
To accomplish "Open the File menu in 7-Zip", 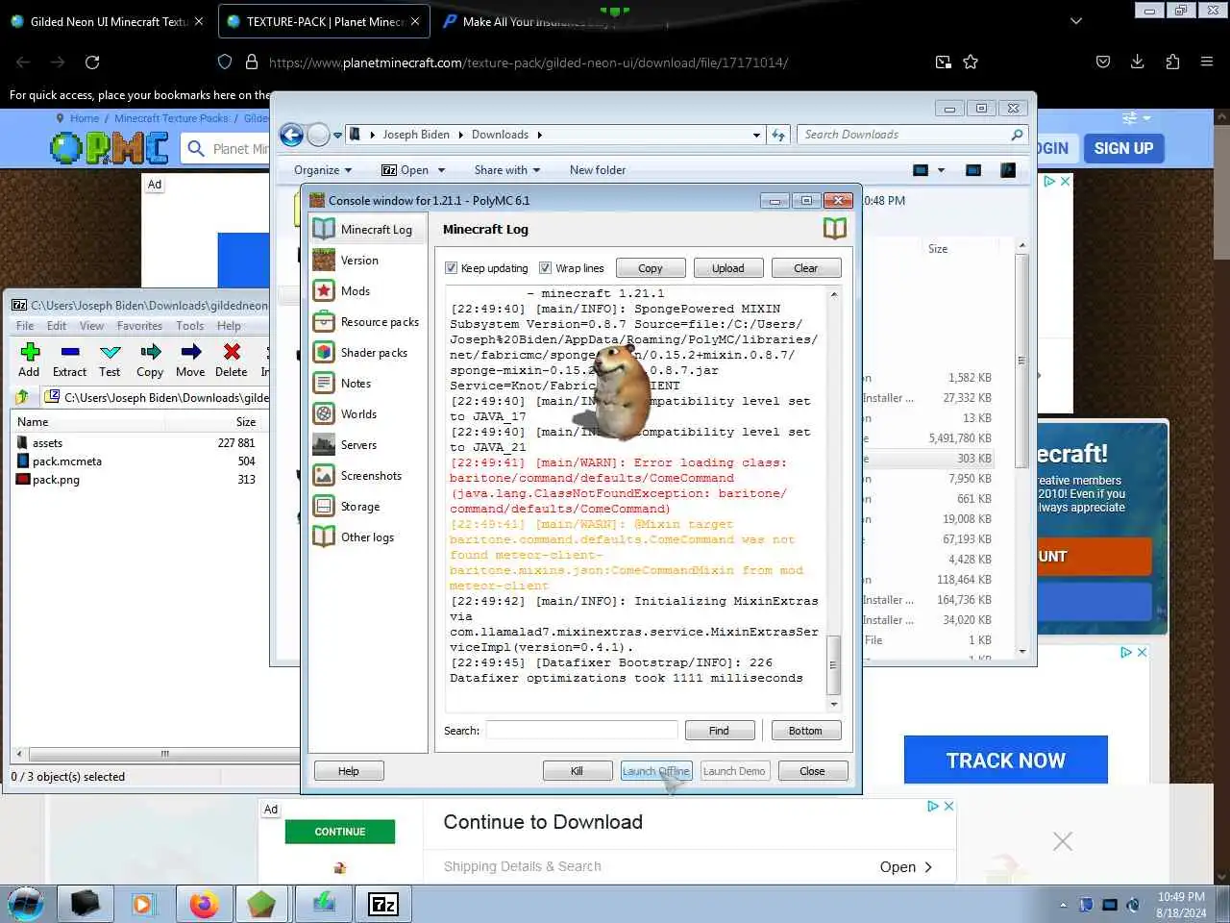I will click(x=25, y=326).
